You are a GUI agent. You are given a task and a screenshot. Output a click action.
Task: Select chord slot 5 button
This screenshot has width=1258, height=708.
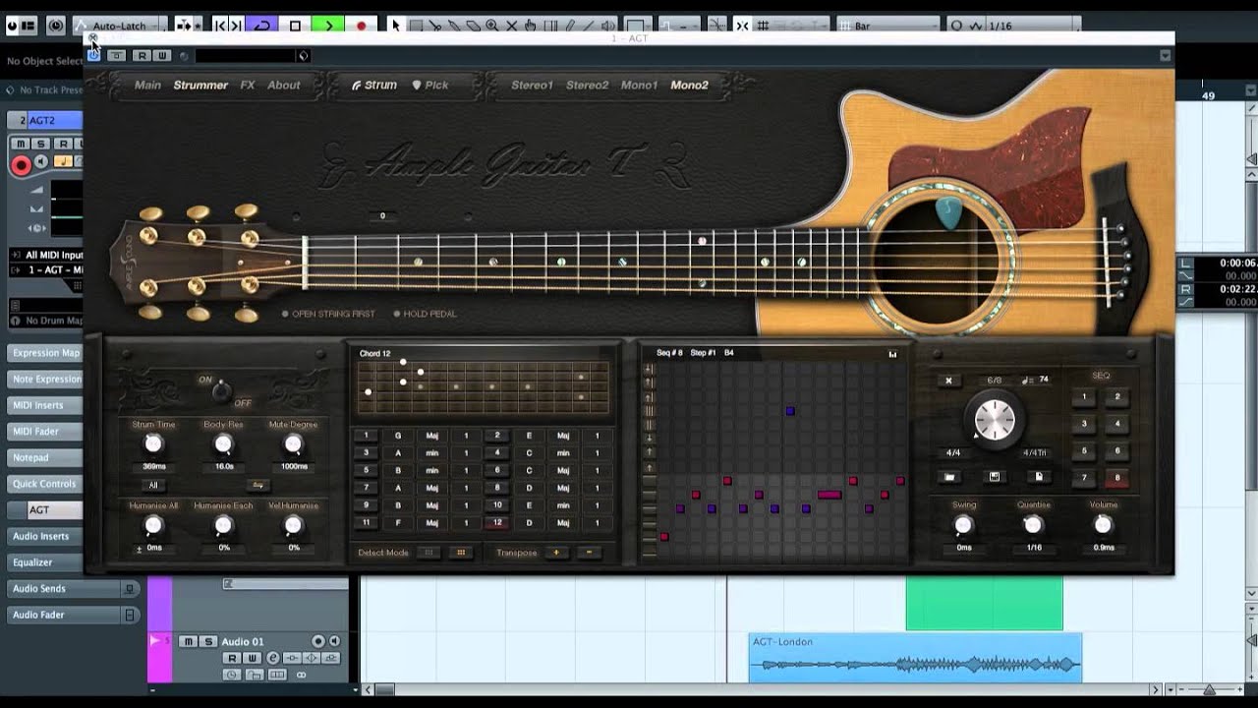[x=367, y=471]
